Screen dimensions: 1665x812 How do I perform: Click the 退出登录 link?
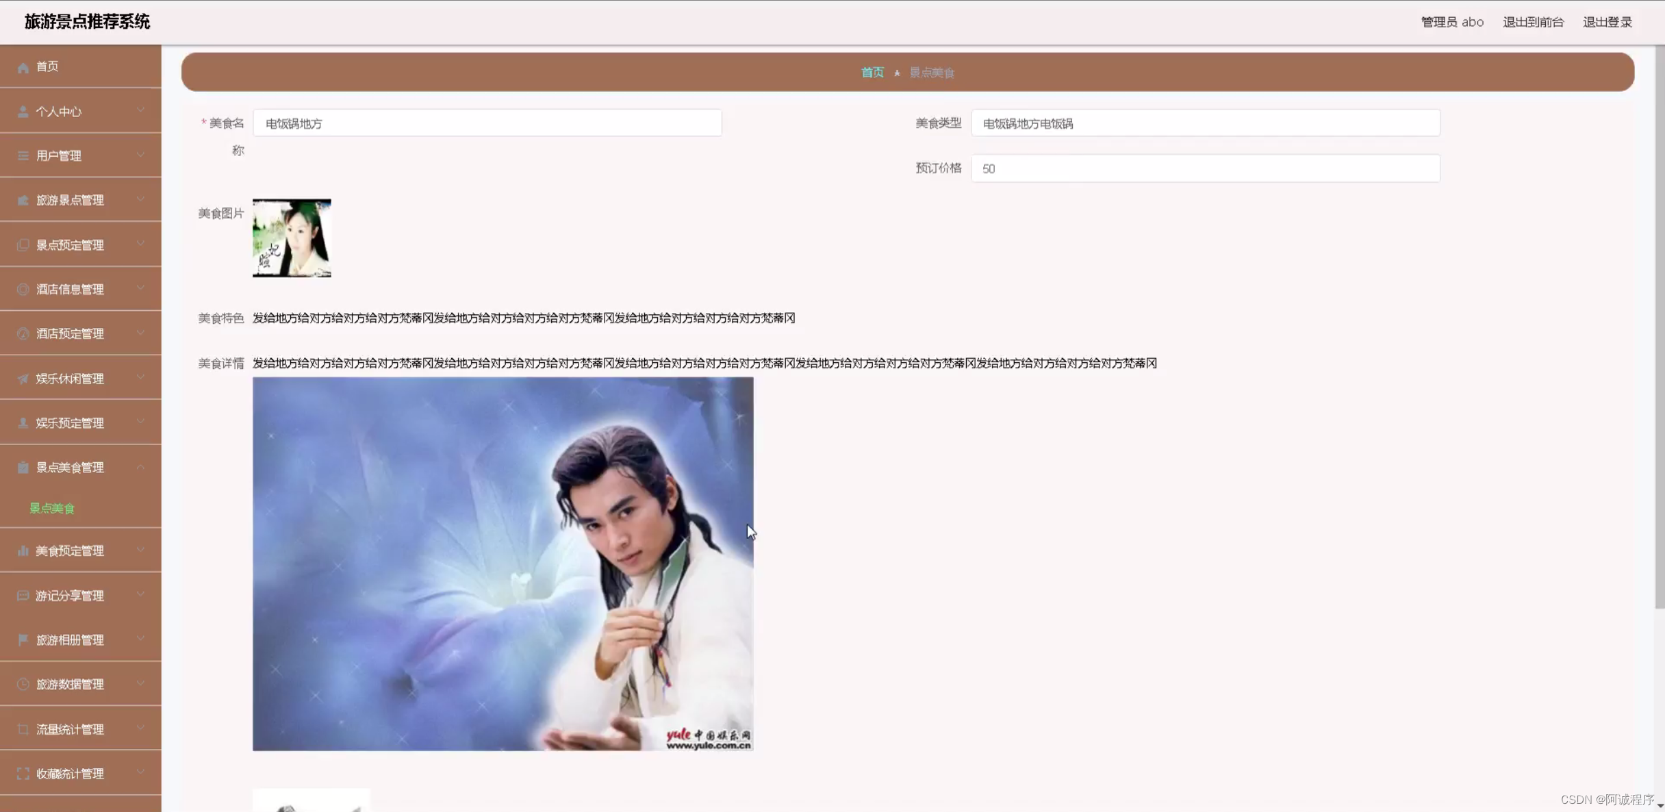pyautogui.click(x=1608, y=21)
